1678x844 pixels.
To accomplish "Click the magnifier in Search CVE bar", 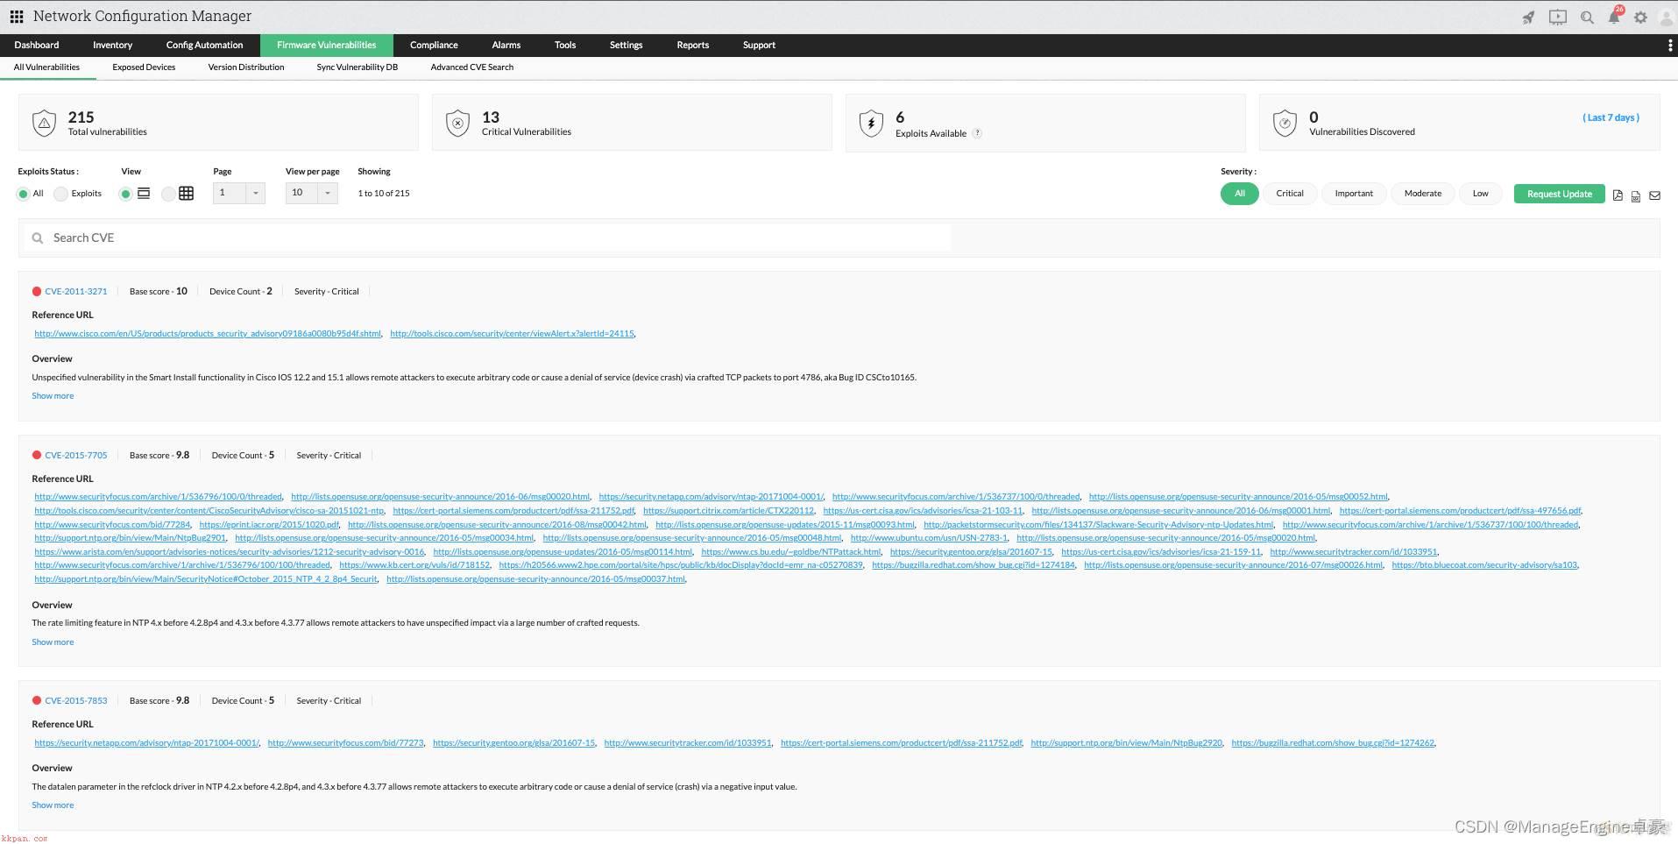I will point(38,238).
